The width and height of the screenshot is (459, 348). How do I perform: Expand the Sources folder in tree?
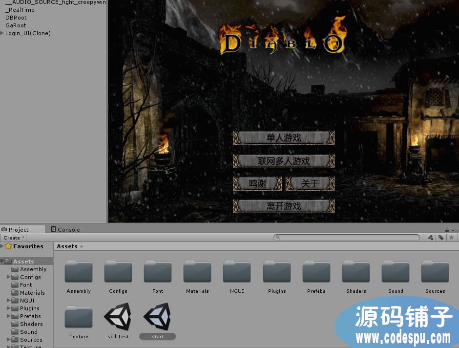click(8, 340)
